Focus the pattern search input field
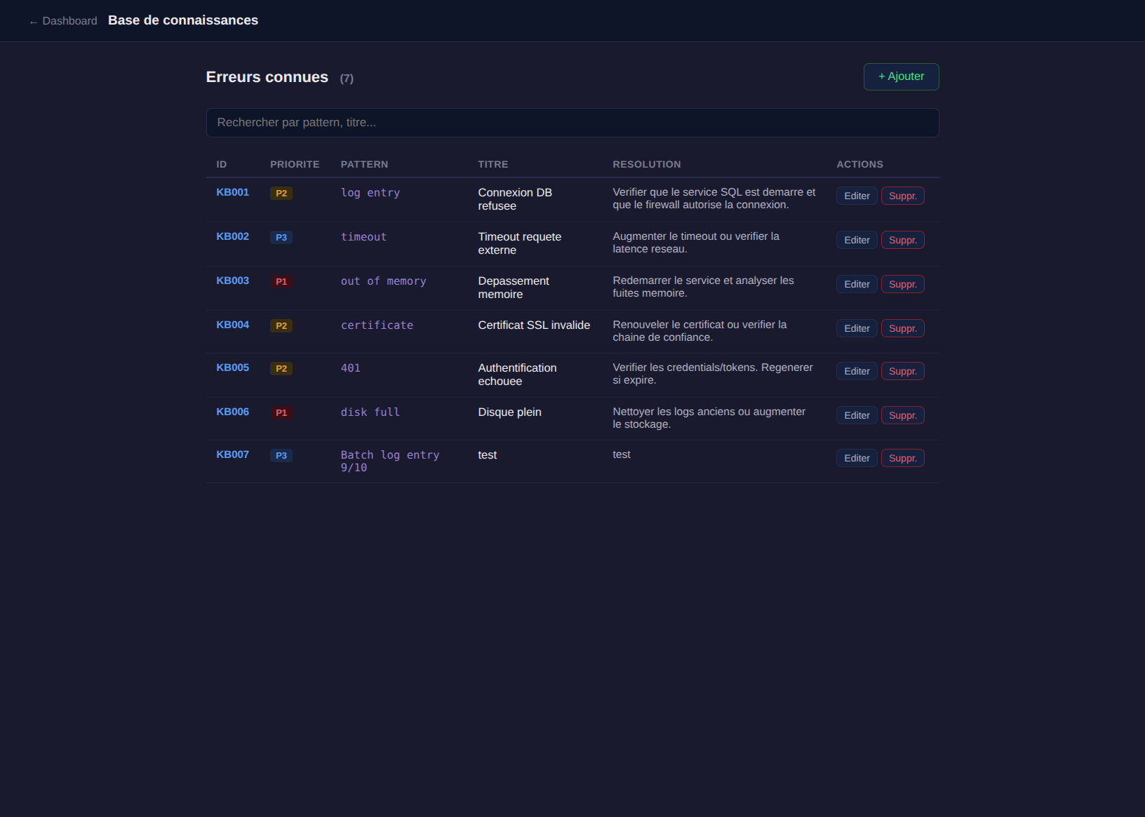The width and height of the screenshot is (1145, 817). coord(572,123)
